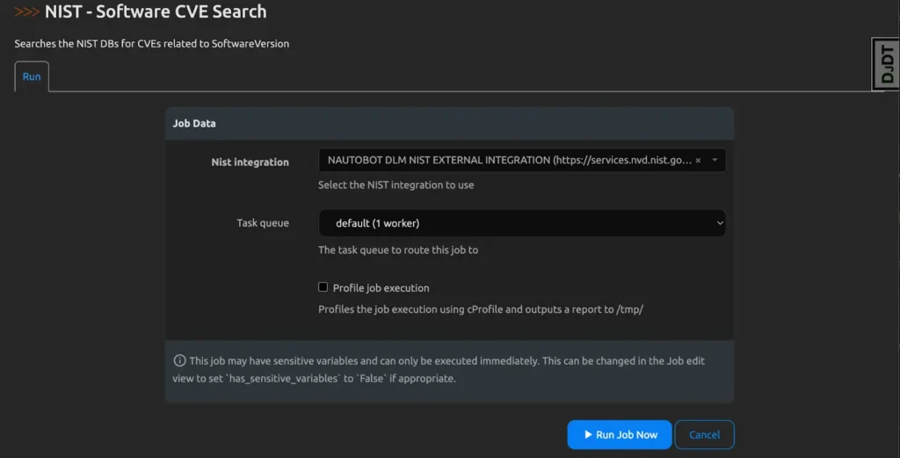900x458 pixels.
Task: Click the info icon in the notice
Action: pyautogui.click(x=179, y=360)
